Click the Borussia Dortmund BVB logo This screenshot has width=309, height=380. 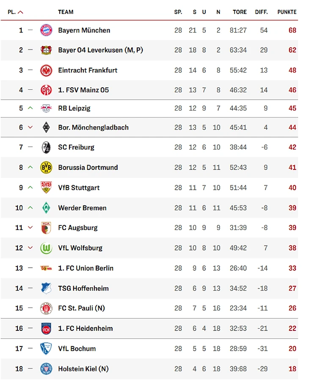46,167
